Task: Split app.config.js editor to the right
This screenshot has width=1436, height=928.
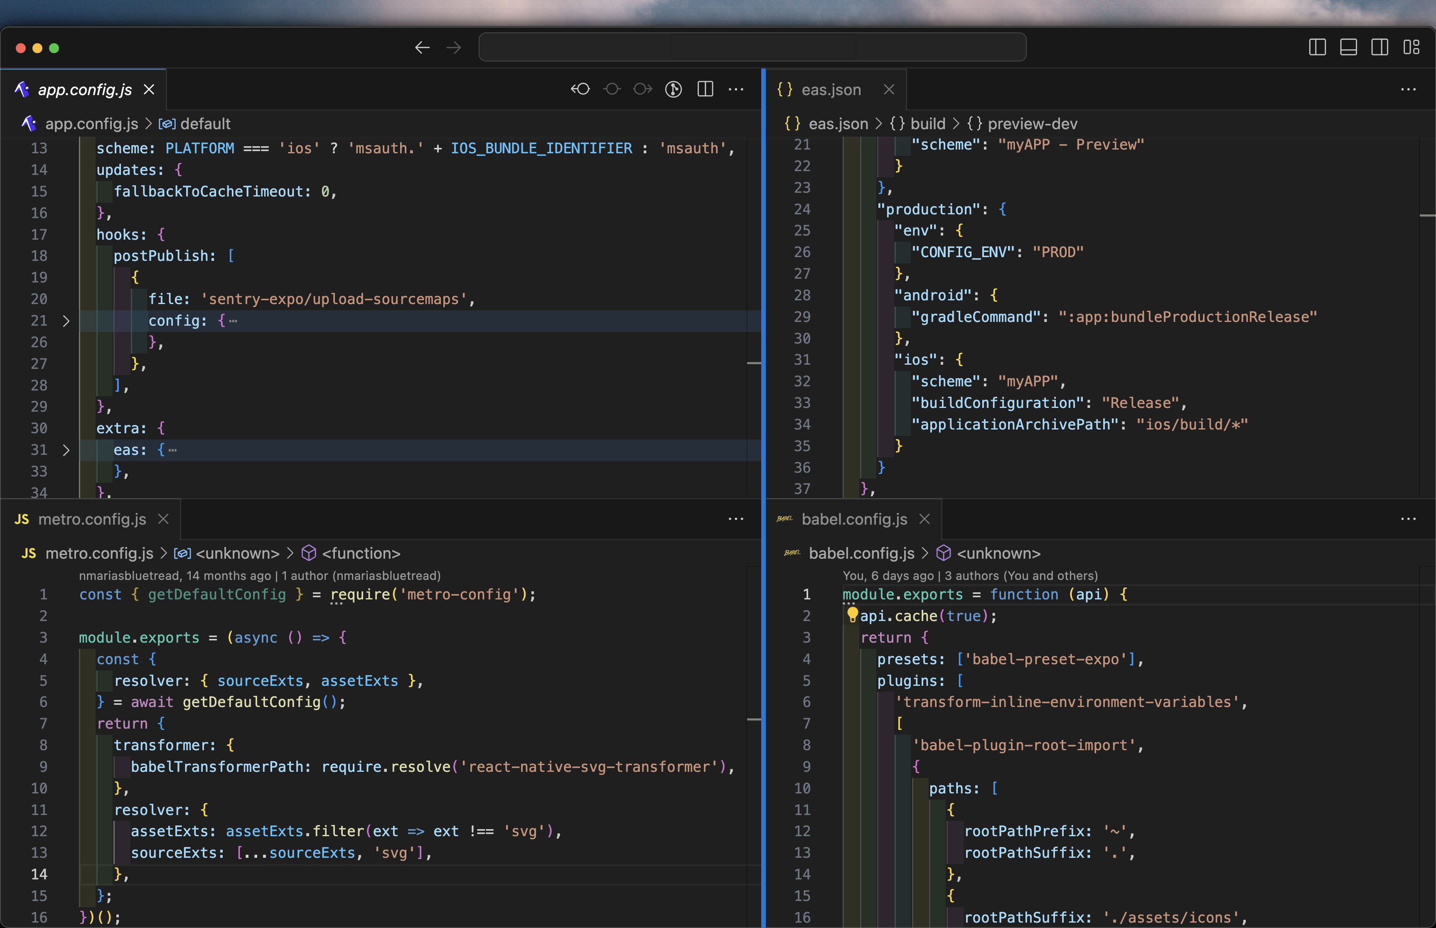Action: point(705,89)
